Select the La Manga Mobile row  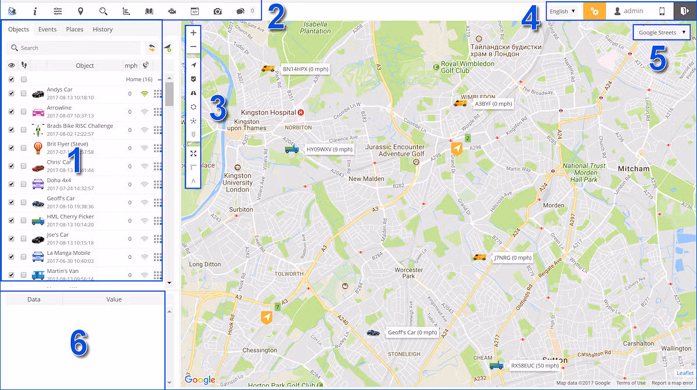[x=83, y=257]
